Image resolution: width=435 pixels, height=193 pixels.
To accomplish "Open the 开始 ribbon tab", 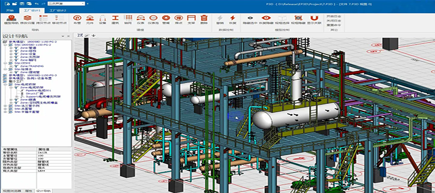I will 10,10.
